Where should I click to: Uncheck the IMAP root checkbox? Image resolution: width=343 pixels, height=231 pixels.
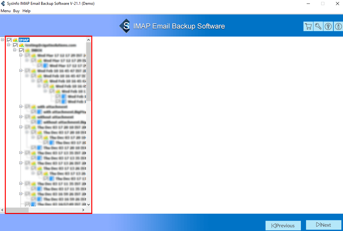pyautogui.click(x=9, y=40)
